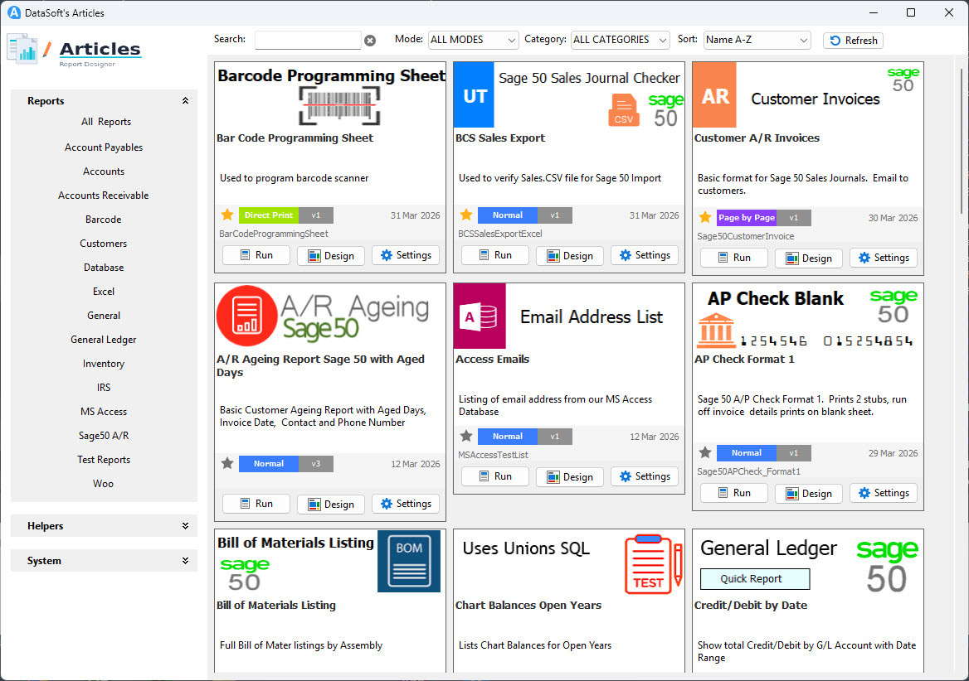Toggle favorite star on A/R Ageing Report
This screenshot has height=681, width=969.
coord(227,464)
